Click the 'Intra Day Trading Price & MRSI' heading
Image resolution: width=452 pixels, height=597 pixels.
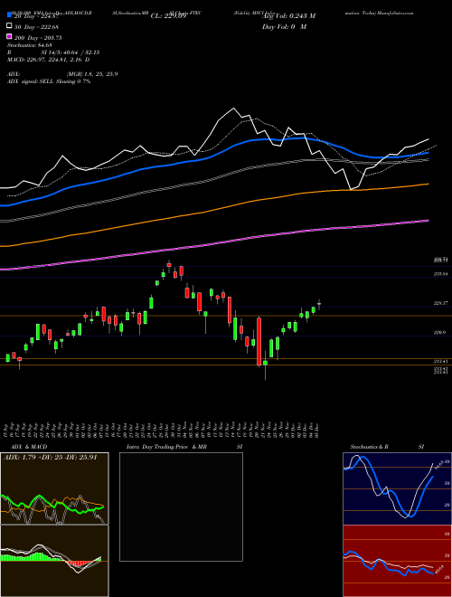pyautogui.click(x=184, y=447)
